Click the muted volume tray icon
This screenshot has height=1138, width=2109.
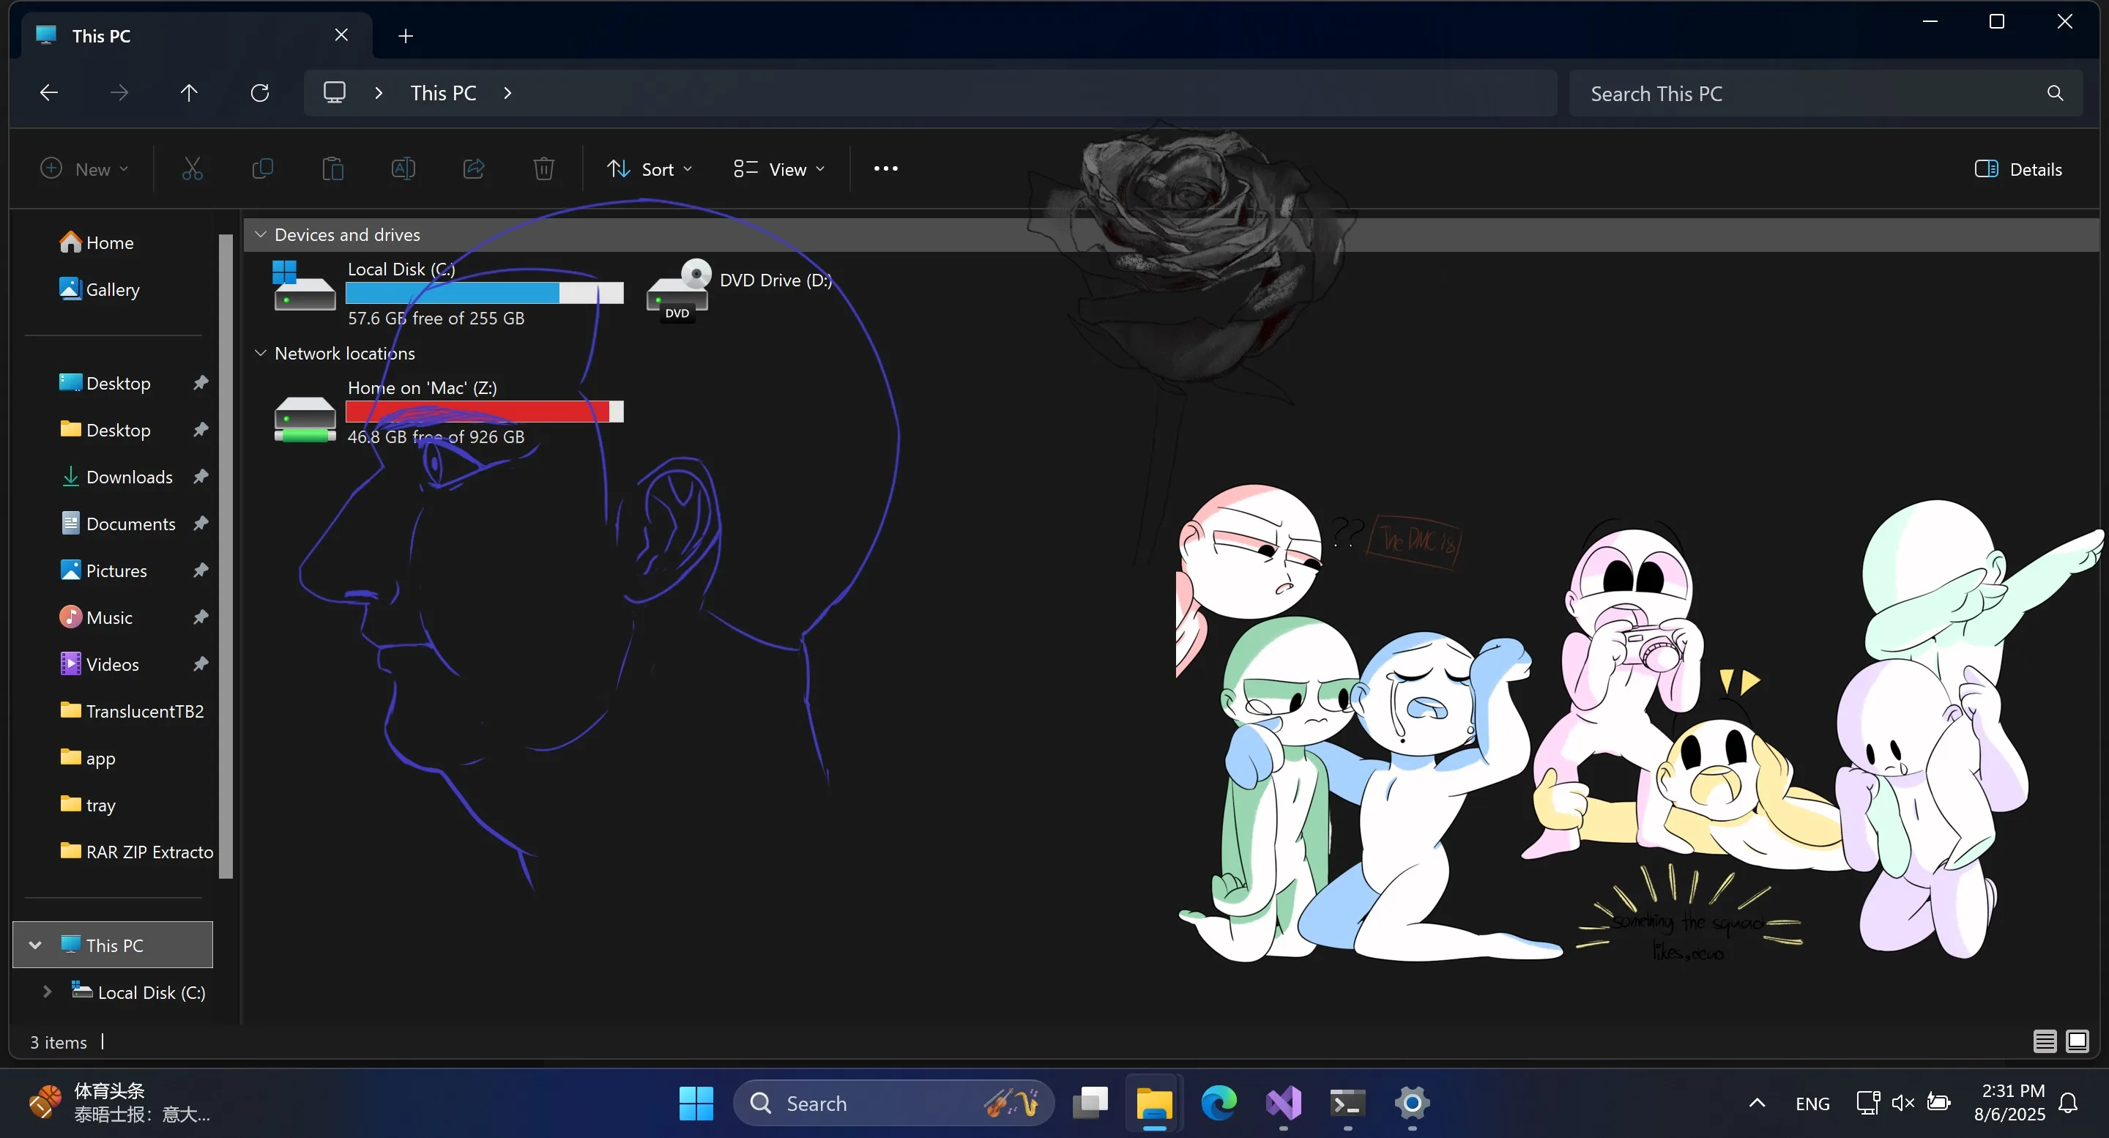1902,1104
